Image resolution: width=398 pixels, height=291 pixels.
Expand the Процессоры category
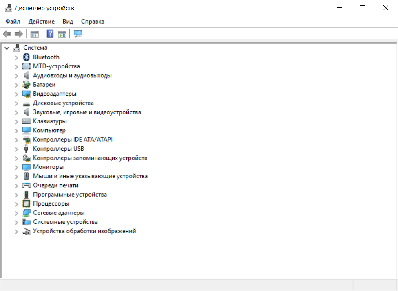pos(16,204)
